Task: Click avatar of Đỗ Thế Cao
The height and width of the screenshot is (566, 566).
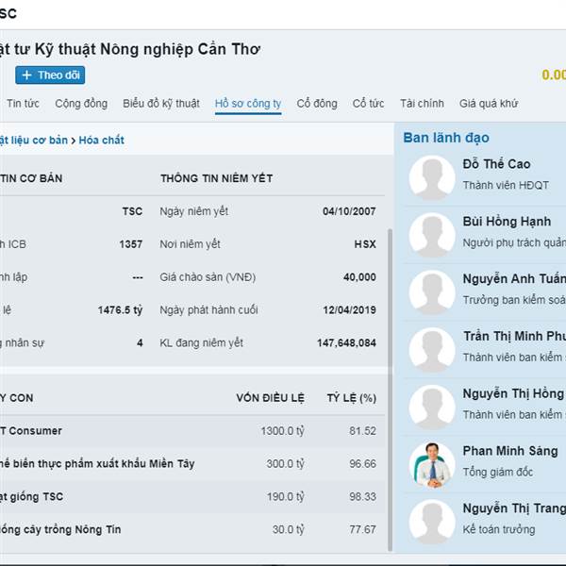Action: pyautogui.click(x=432, y=177)
